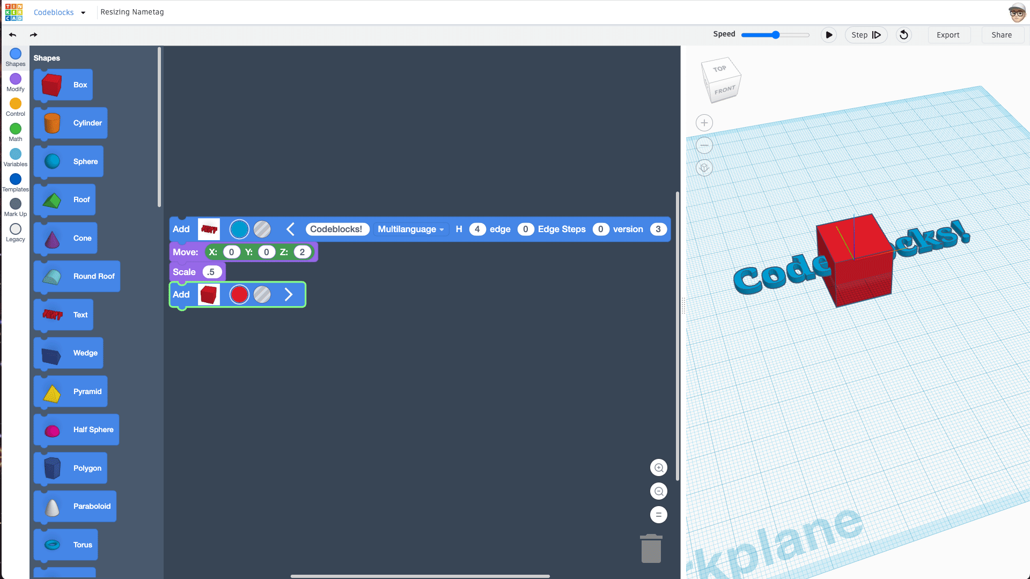Select the Legacy category circle

(16, 229)
